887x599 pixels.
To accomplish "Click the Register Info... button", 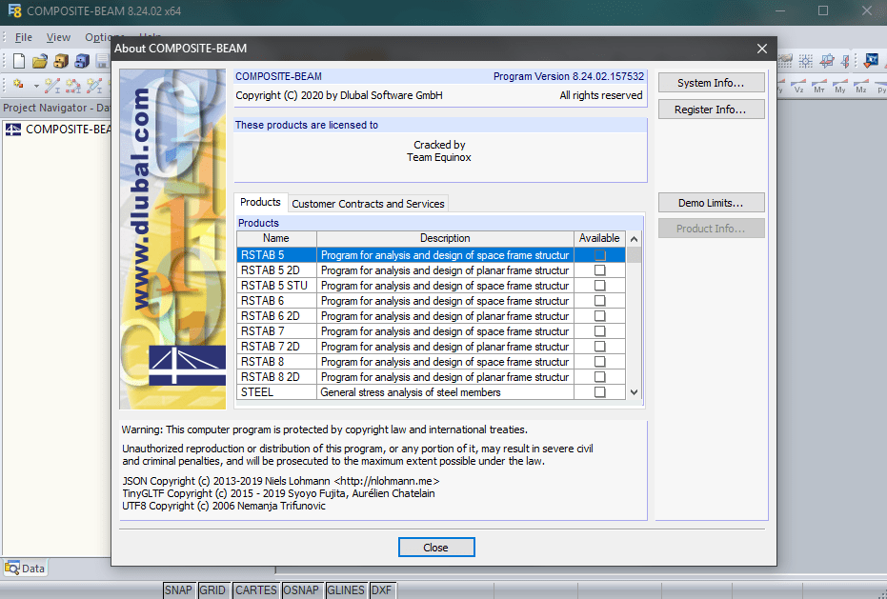I will point(711,110).
